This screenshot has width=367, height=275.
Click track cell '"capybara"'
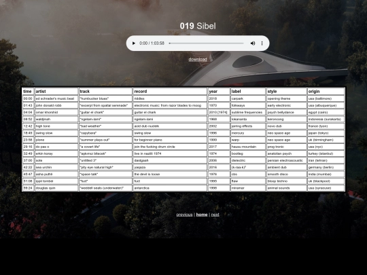pyautogui.click(x=105, y=133)
